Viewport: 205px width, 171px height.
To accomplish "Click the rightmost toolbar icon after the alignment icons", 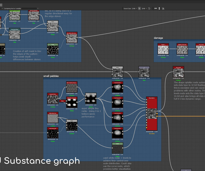I will 163,9.
